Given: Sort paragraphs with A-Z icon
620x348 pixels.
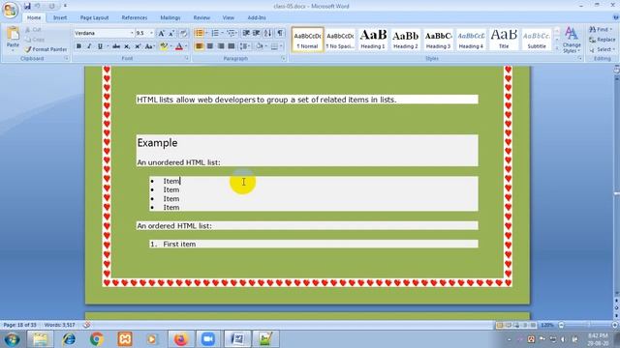Looking at the screenshot, I should 268,33.
